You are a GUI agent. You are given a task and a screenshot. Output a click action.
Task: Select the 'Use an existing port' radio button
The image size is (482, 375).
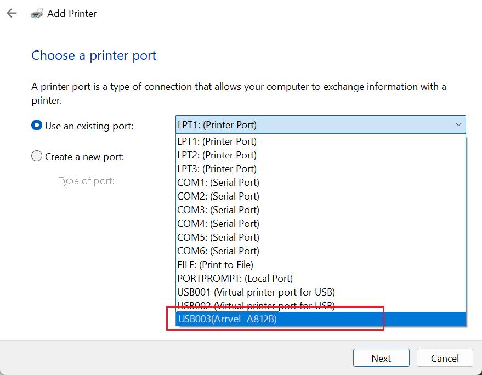tap(37, 126)
